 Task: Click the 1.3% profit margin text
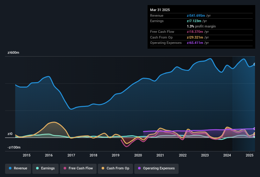coord(201,26)
